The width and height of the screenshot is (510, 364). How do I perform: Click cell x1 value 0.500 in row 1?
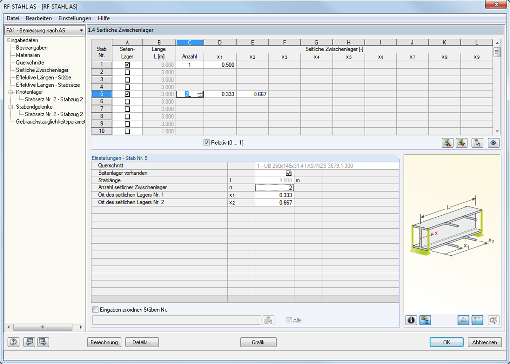coord(220,65)
